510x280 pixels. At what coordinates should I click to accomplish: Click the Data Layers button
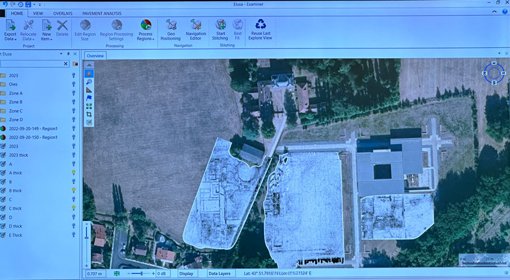[219, 273]
